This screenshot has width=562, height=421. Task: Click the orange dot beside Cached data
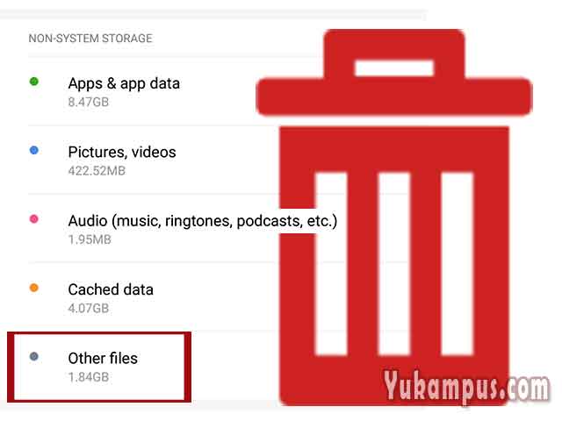tap(34, 288)
